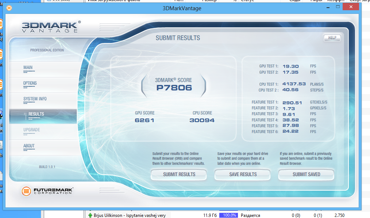Click the GPU score value 6261
This screenshot has width=370, height=218.
point(144,120)
